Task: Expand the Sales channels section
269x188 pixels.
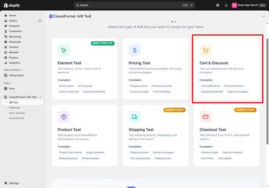Action: point(14,70)
